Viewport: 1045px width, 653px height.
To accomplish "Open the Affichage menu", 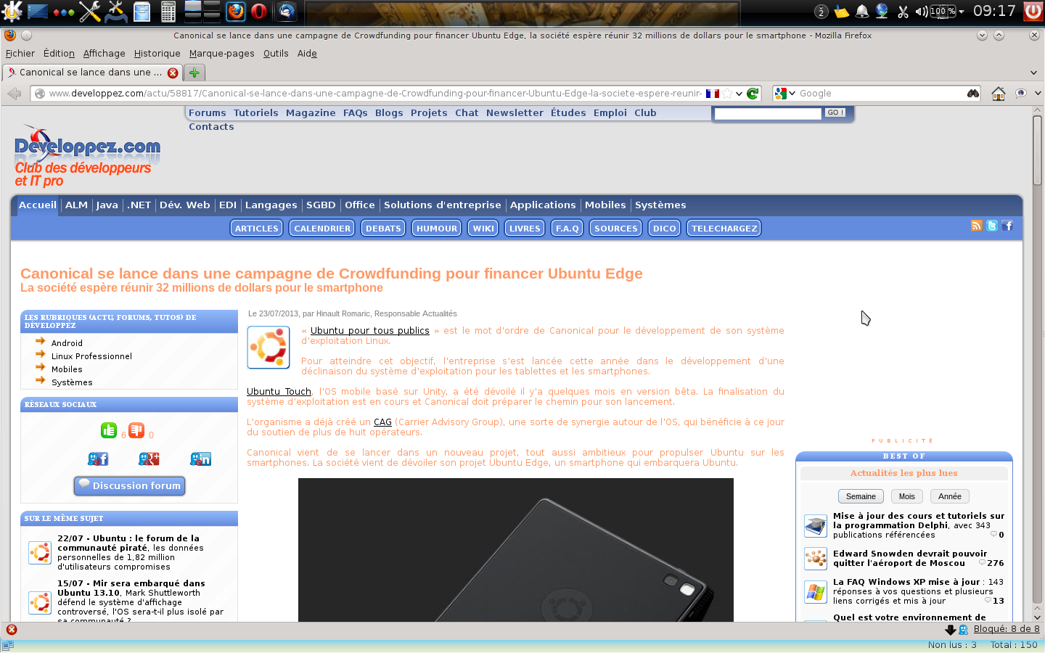I will coord(104,54).
